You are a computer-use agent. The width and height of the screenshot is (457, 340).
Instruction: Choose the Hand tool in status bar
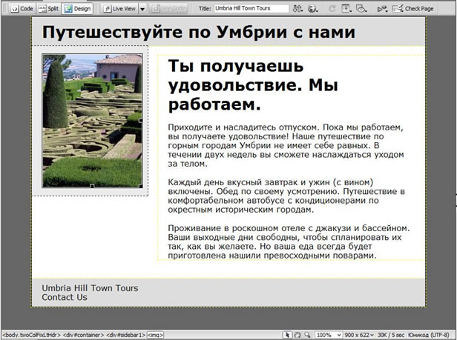point(297,335)
